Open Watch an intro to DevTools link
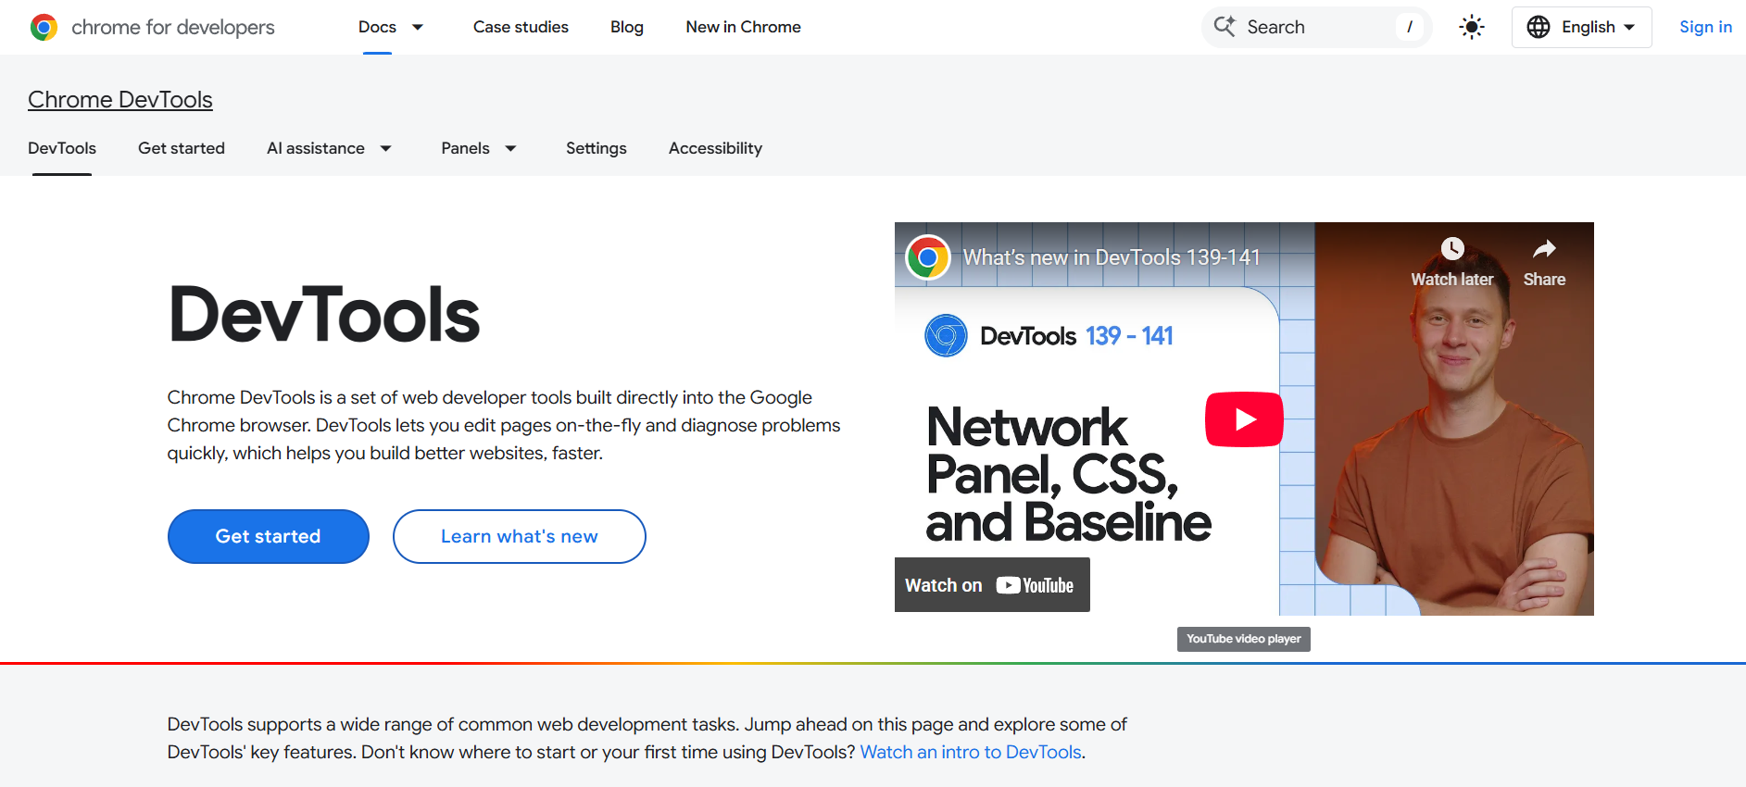Image resolution: width=1746 pixels, height=787 pixels. coord(971,752)
